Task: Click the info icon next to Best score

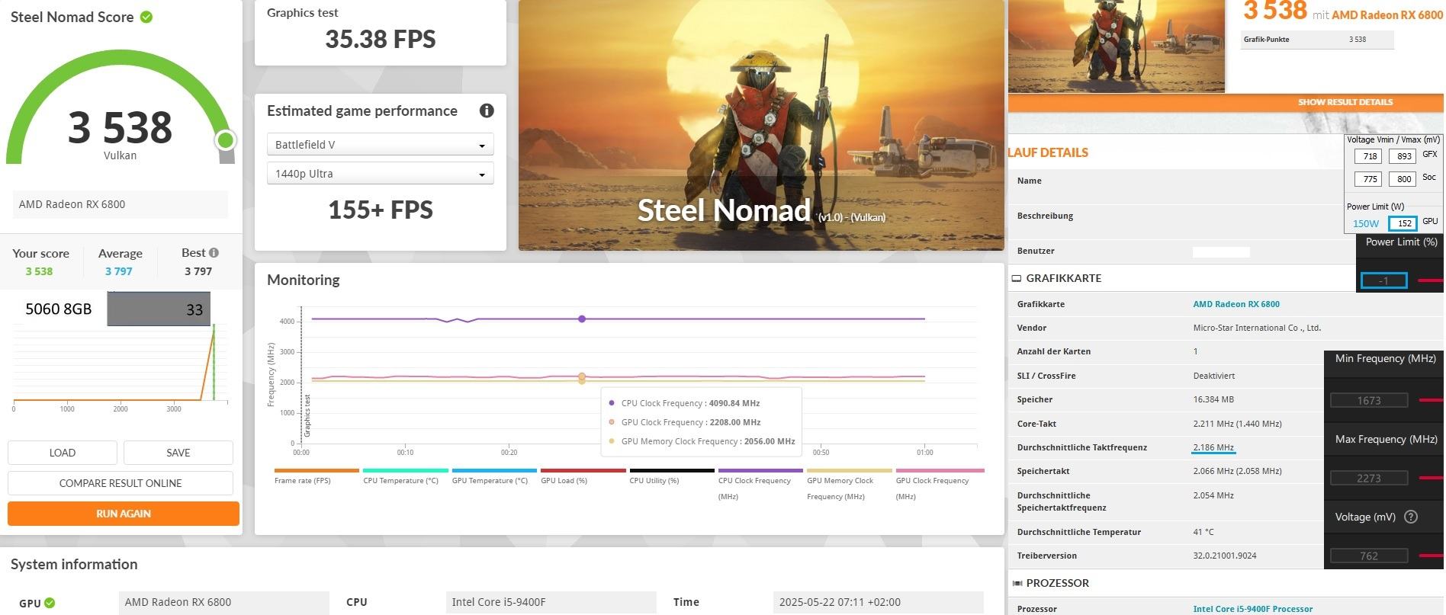Action: point(214,253)
